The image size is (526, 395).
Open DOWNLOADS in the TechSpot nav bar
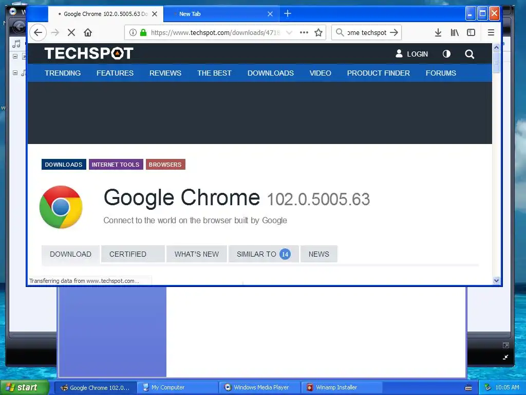[271, 73]
